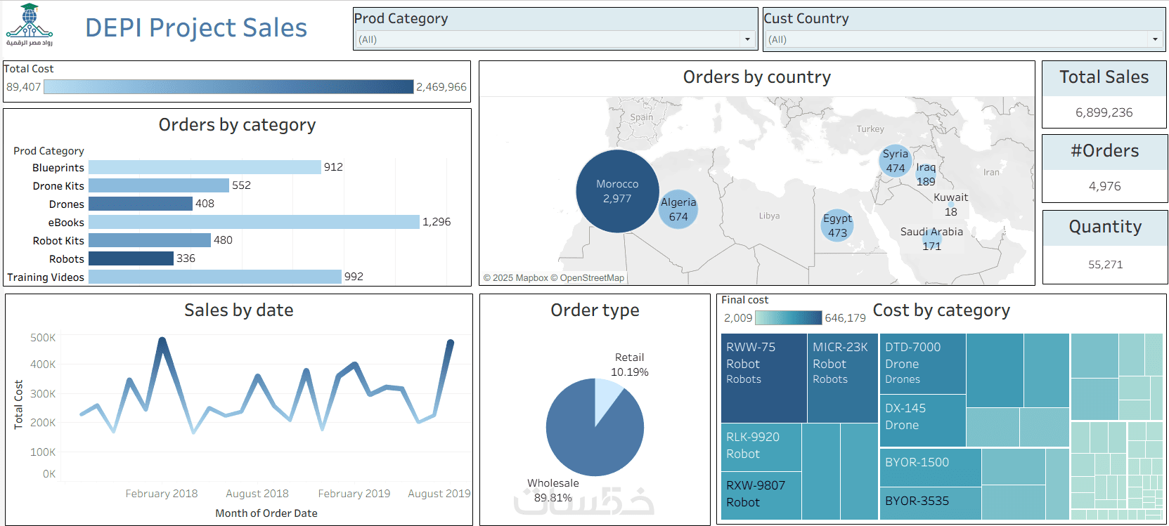Image resolution: width=1169 pixels, height=526 pixels.
Task: Select the Robot Kits bar
Action: coord(150,240)
